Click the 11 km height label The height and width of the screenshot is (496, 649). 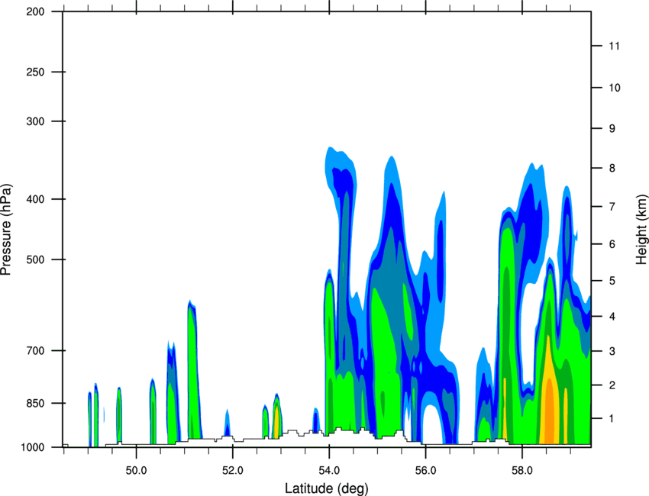[x=614, y=46]
